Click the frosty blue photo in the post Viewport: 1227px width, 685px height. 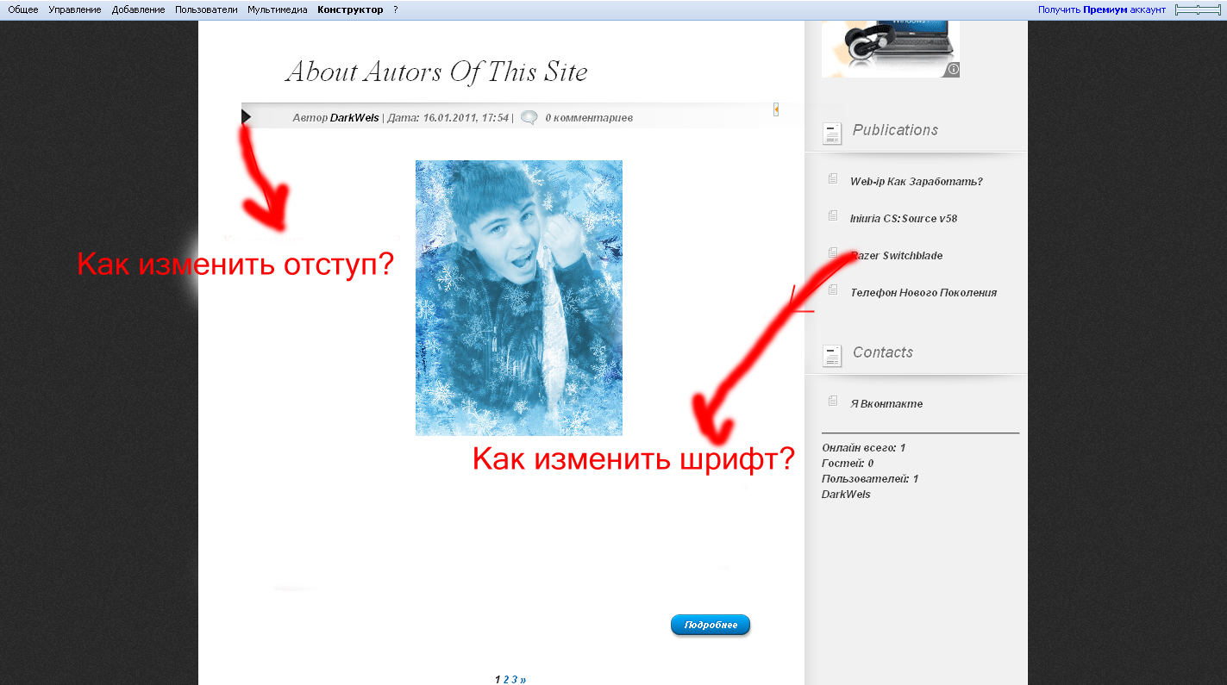(519, 297)
